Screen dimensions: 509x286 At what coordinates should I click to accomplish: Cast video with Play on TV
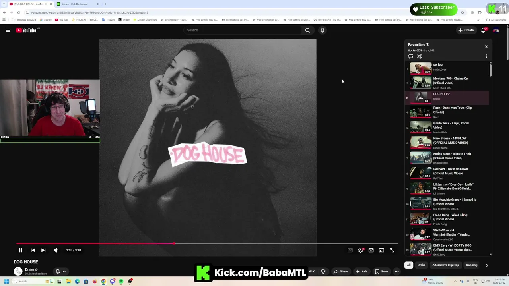tap(382, 250)
